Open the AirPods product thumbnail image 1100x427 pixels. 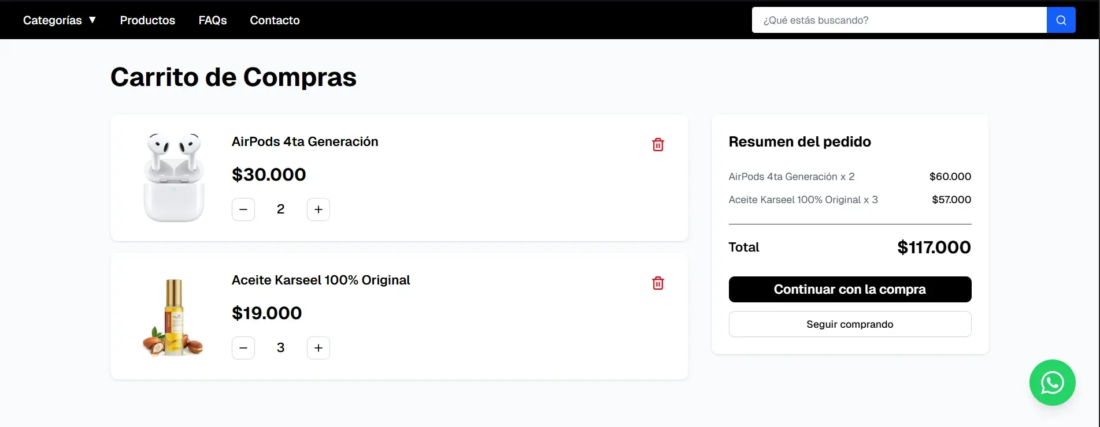[174, 178]
